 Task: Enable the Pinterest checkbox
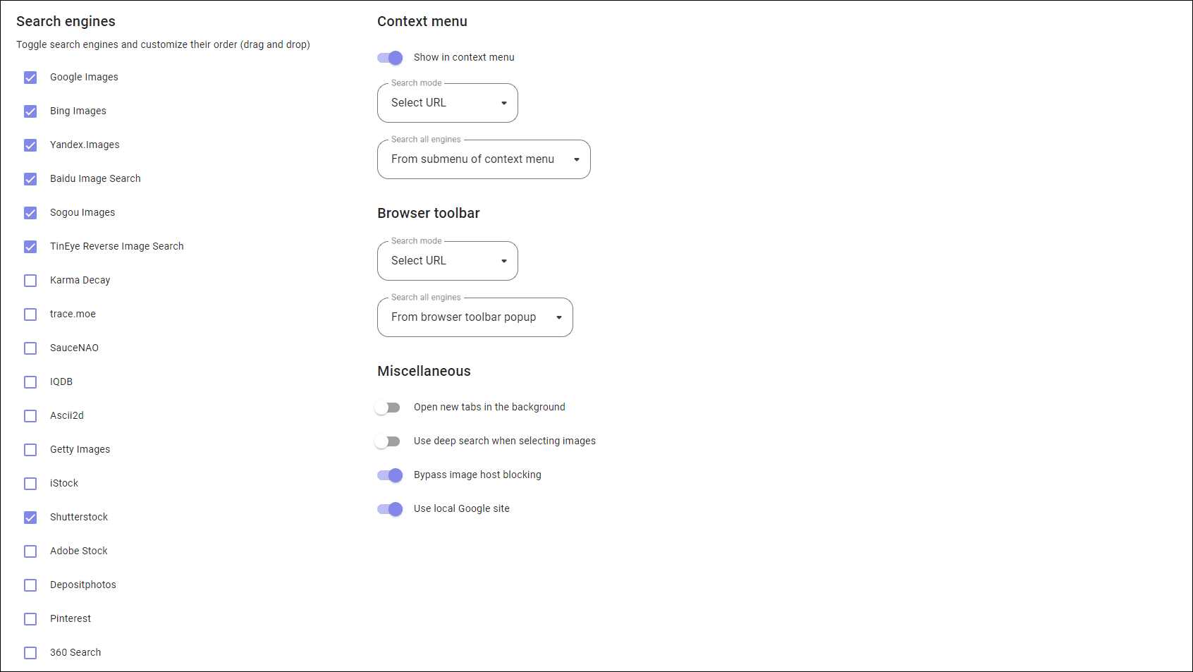(30, 619)
